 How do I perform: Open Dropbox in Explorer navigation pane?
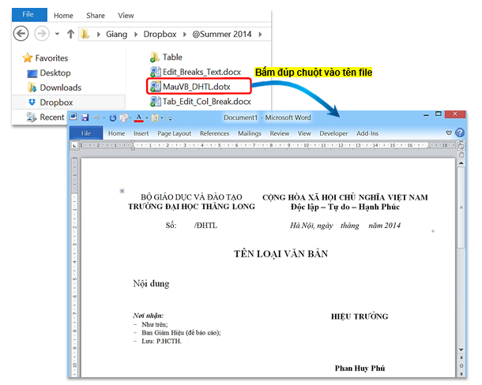tap(55, 103)
